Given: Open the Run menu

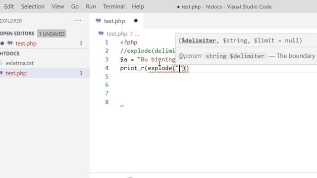Looking at the screenshot, I should [91, 6].
